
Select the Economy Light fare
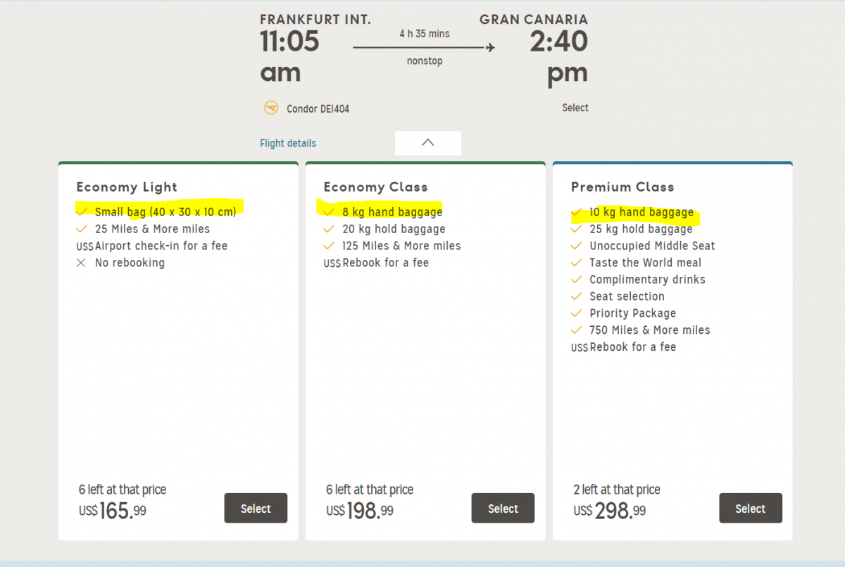(x=256, y=508)
